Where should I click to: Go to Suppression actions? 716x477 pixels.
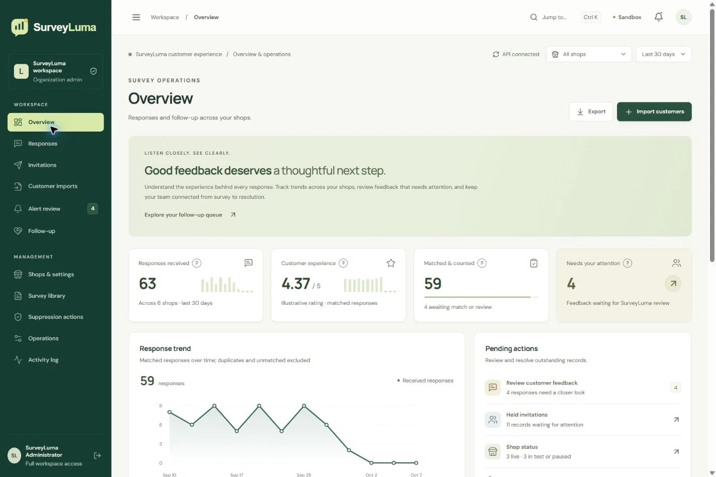[55, 317]
